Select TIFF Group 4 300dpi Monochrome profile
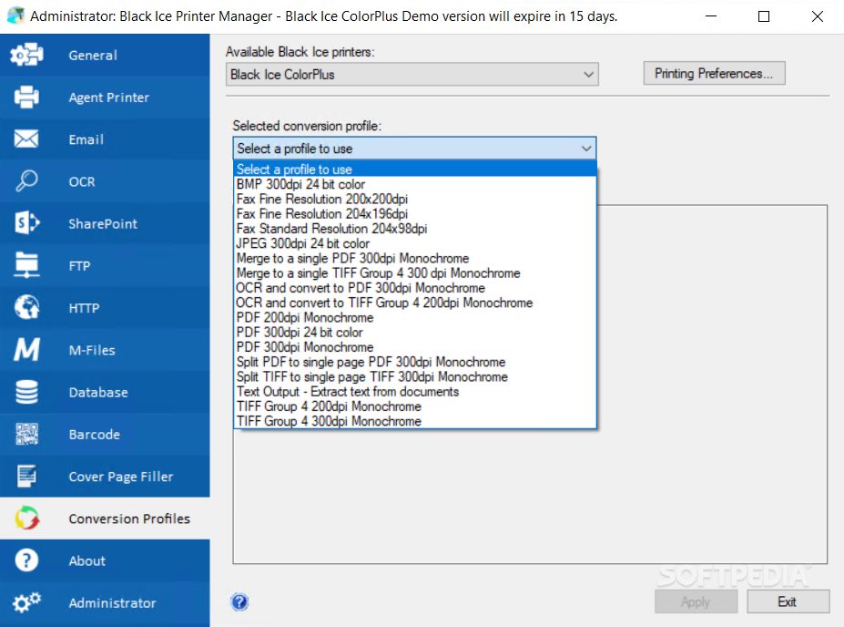Viewport: 844px width, 627px height. click(x=415, y=421)
